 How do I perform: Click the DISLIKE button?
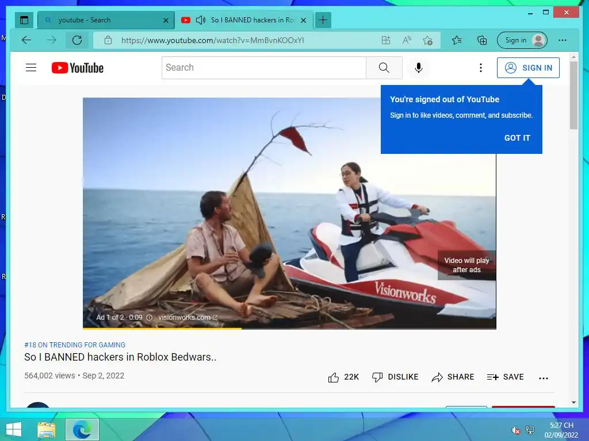click(x=395, y=377)
